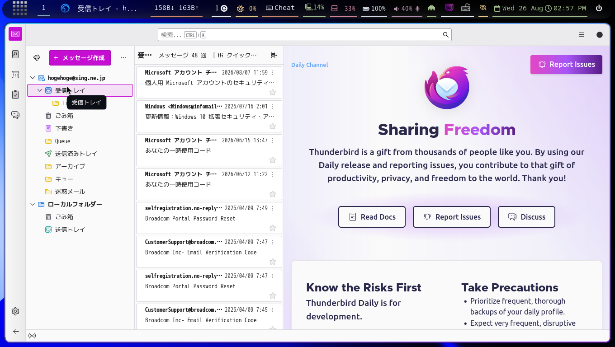Open more menu for 2026/06/12 11:22 message
The image size is (615, 347).
pos(273,174)
